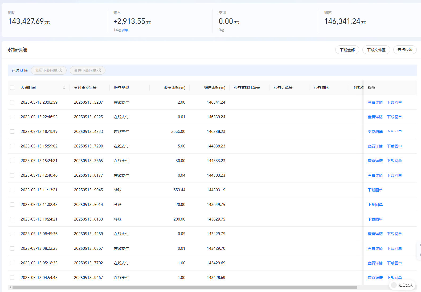Check the row 2025-05-13 12:40:46
421x292 pixels.
pyautogui.click(x=12, y=175)
